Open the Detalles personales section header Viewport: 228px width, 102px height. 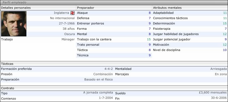pyautogui.click(x=38, y=8)
